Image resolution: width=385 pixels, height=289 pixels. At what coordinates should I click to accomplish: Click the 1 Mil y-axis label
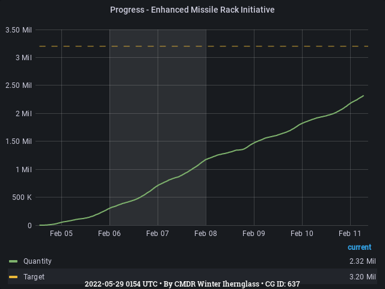pos(24,170)
